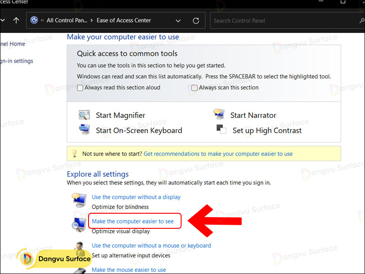Enable Always scan this section

195,88
